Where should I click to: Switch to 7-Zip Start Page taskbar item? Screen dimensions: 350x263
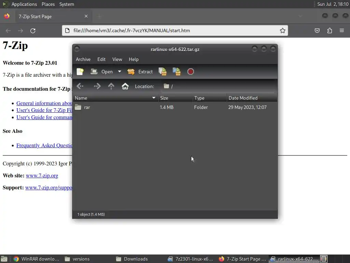242,259
